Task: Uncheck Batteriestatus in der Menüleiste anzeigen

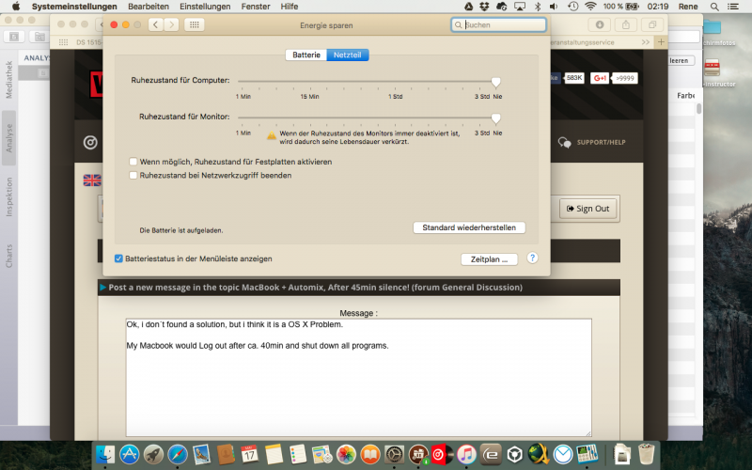Action: point(118,258)
